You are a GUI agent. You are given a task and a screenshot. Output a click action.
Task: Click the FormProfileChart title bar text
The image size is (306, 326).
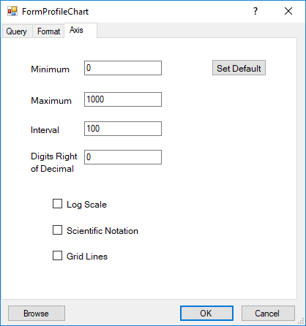[x=55, y=12]
